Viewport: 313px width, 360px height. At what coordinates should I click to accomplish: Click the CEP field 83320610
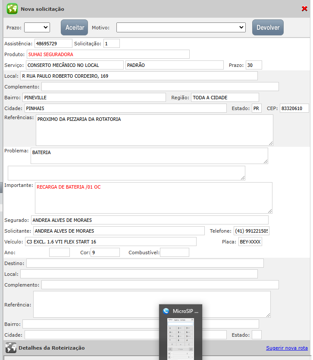(294, 108)
